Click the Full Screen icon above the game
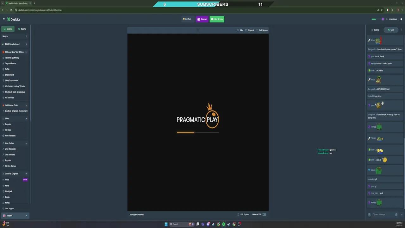Image resolution: width=405 pixels, height=228 pixels. pos(258,30)
